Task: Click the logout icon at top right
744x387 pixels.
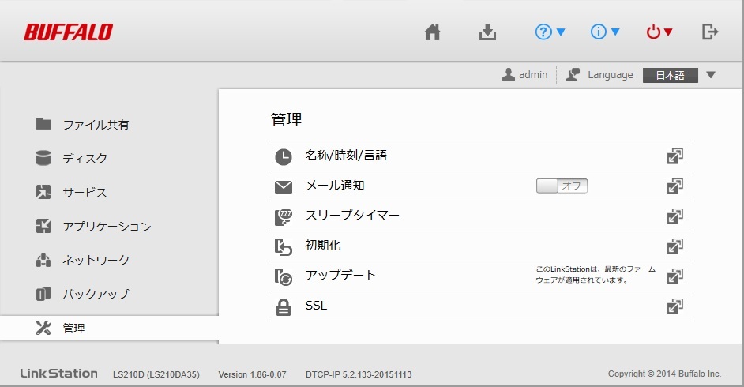Action: pos(710,32)
